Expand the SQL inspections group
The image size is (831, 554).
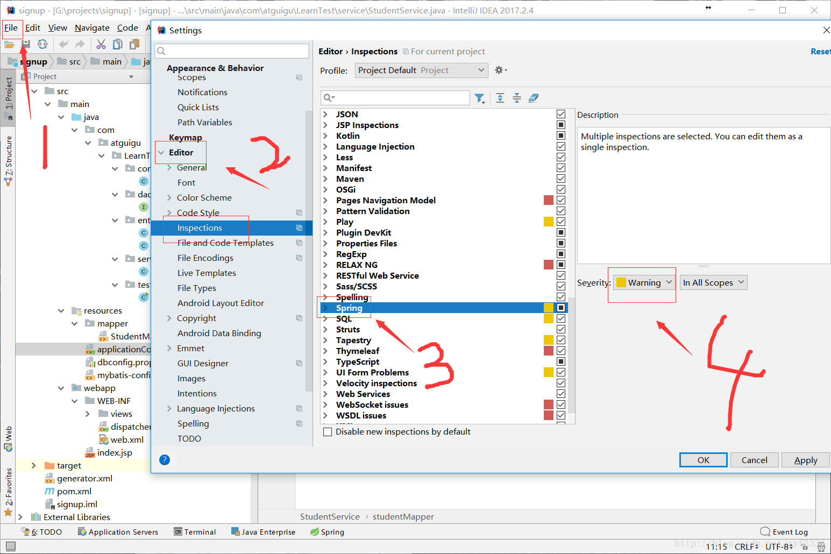(325, 318)
